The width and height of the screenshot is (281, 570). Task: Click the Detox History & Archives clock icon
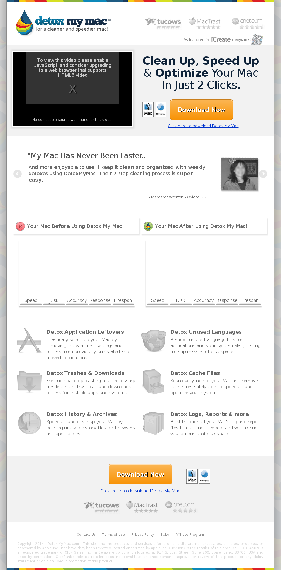coord(29,423)
